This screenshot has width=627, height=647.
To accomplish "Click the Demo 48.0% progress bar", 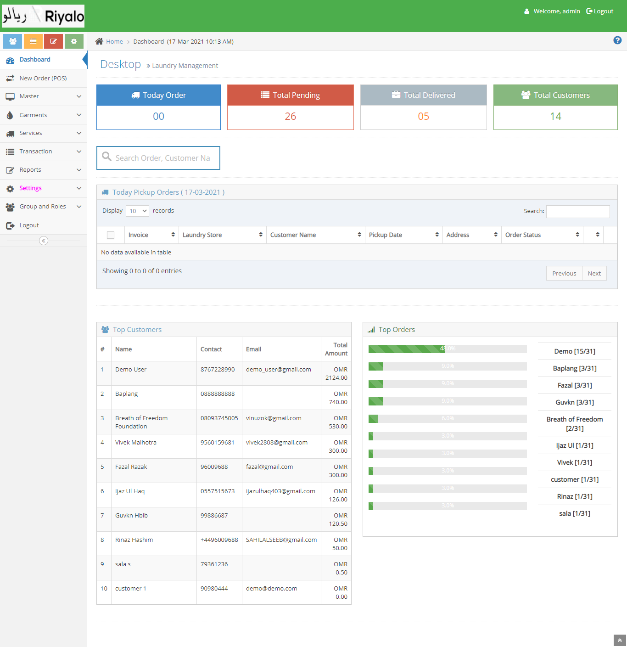I will coord(447,349).
